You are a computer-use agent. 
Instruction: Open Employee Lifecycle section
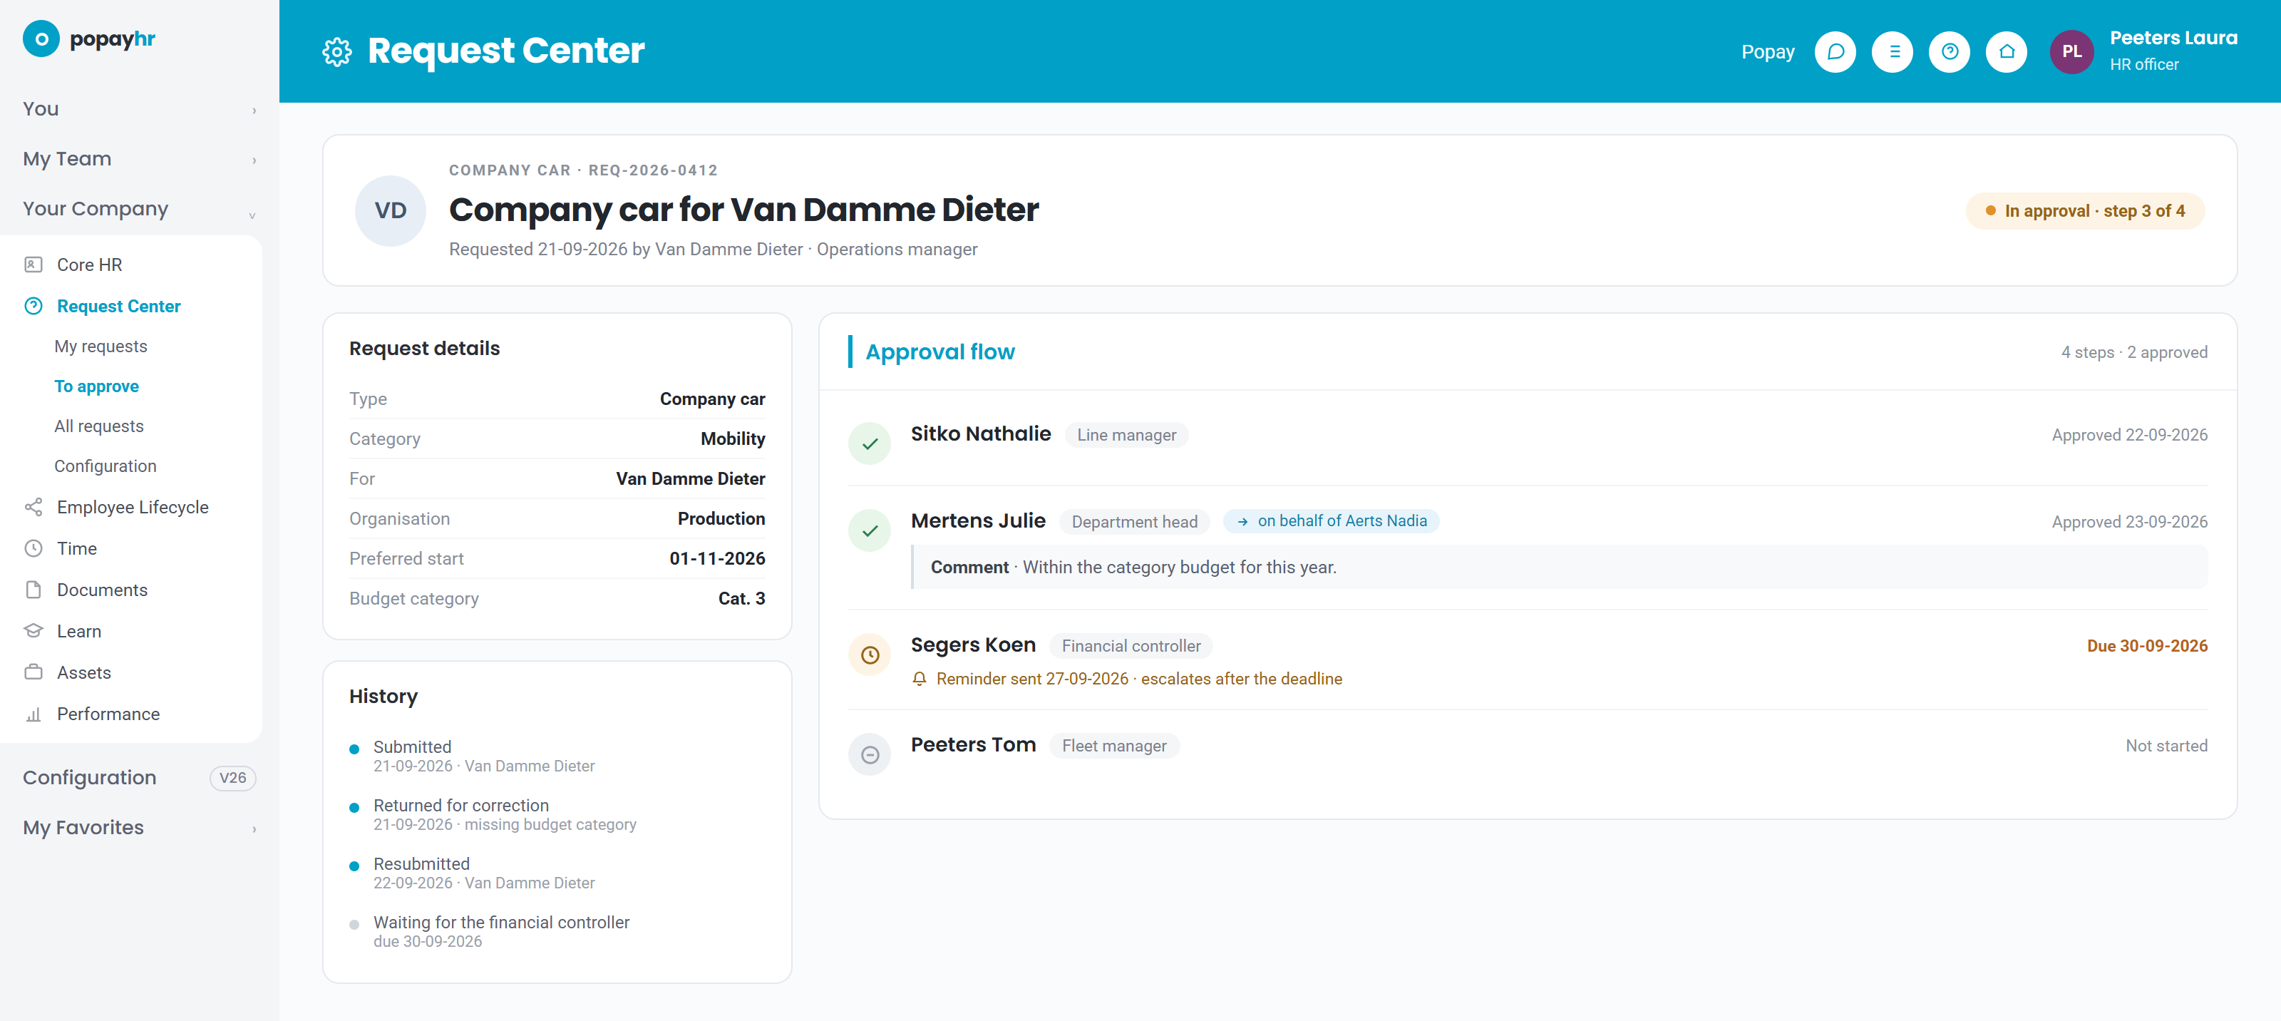click(x=131, y=508)
